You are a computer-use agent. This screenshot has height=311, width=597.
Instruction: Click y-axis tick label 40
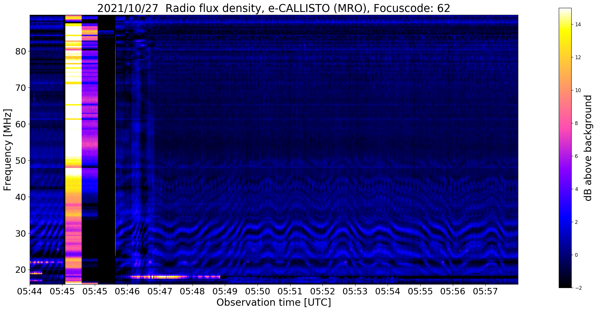point(21,197)
